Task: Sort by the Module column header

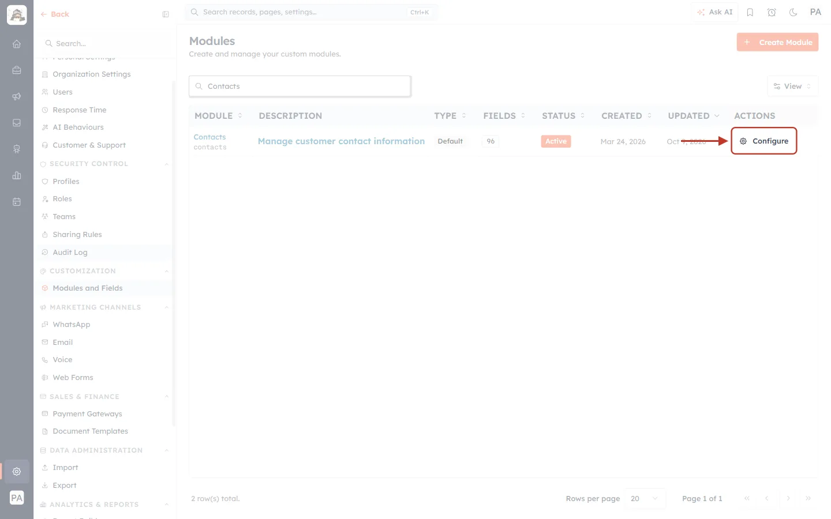Action: click(x=218, y=116)
